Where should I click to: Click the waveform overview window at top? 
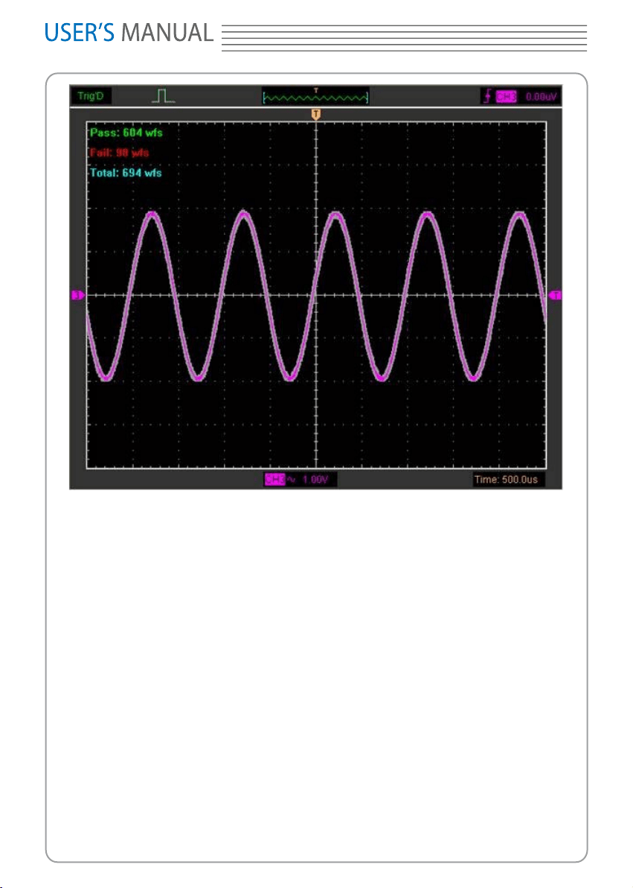[x=315, y=97]
